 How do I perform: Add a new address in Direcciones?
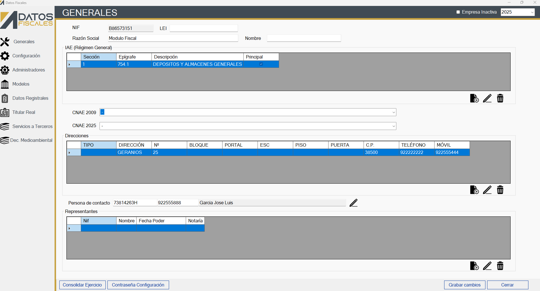tap(474, 190)
